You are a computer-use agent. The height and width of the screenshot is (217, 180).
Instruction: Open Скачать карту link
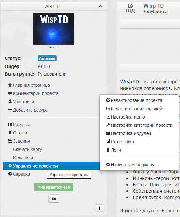point(27,149)
